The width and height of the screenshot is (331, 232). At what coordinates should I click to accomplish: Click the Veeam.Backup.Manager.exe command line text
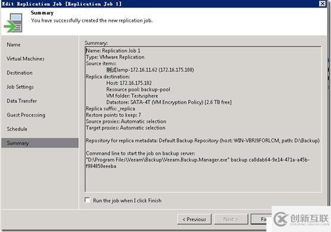point(198,163)
